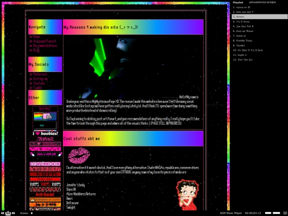Play playlist track number 7
This screenshot has height=216, width=288.
[260, 36]
